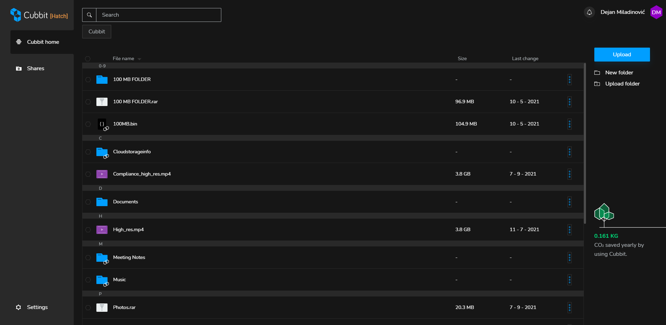The image size is (666, 325).
Task: Sort by File name arrow
Action: [139, 59]
